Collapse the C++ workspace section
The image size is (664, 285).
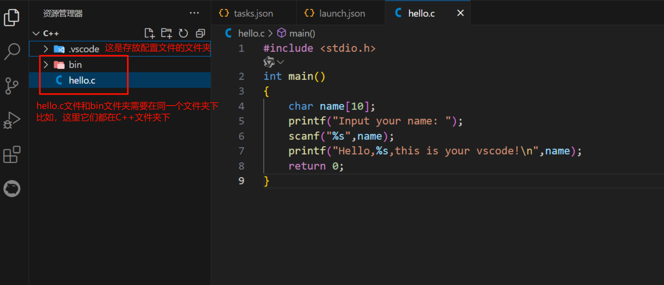[x=36, y=33]
